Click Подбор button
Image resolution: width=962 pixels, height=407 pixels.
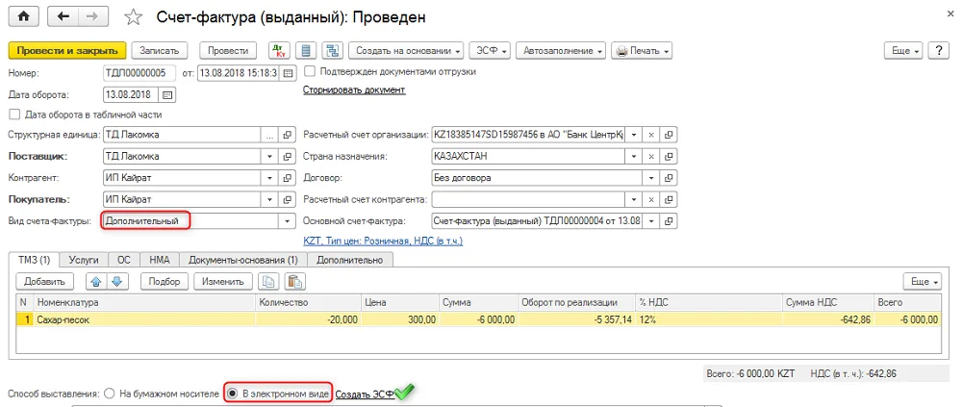click(x=165, y=281)
